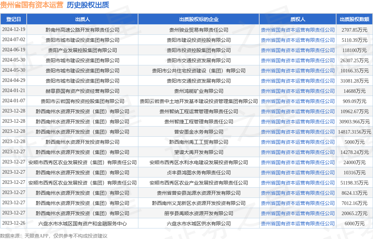Click the amount 51198.35万元
This screenshot has height=239, width=373.
click(x=354, y=183)
